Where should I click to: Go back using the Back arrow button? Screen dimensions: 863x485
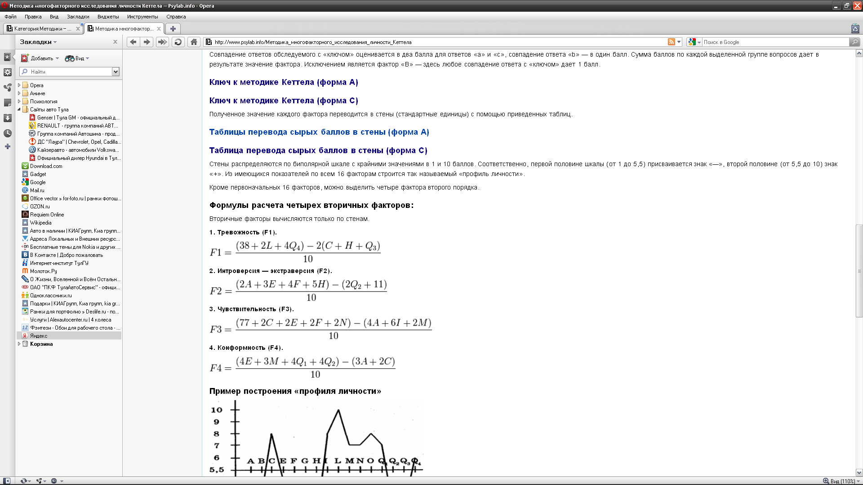point(133,42)
